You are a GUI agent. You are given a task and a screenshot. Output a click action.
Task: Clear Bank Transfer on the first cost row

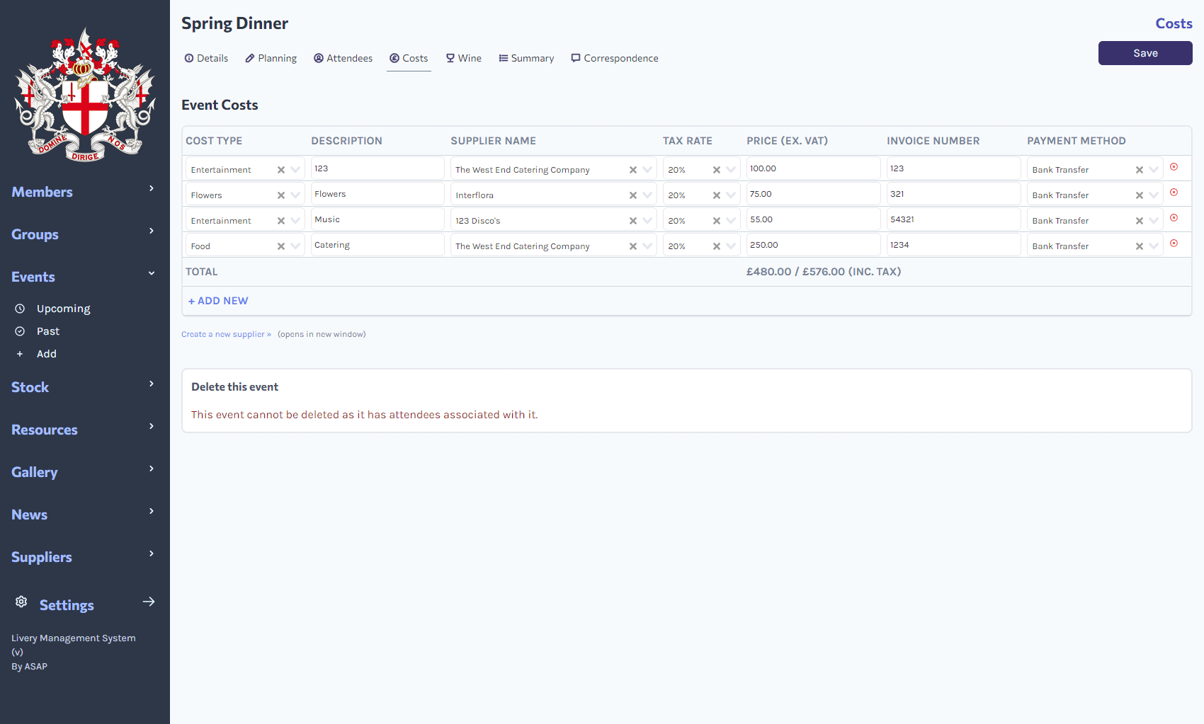1140,169
